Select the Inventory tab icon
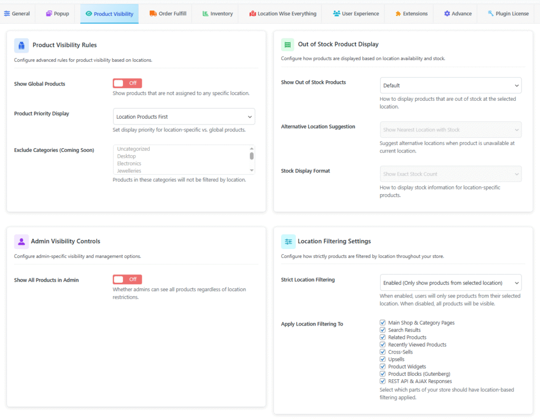The width and height of the screenshot is (540, 420). click(205, 13)
